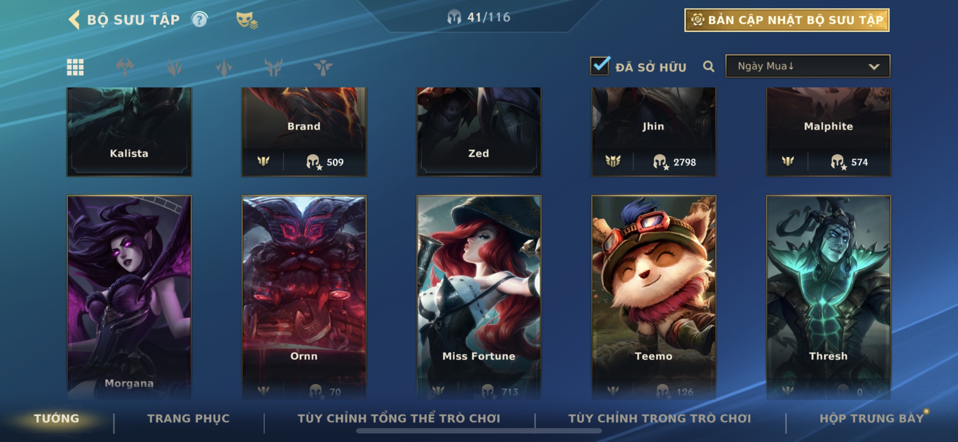The height and width of the screenshot is (442, 958).
Task: Open the champion search magnifier
Action: click(x=709, y=67)
